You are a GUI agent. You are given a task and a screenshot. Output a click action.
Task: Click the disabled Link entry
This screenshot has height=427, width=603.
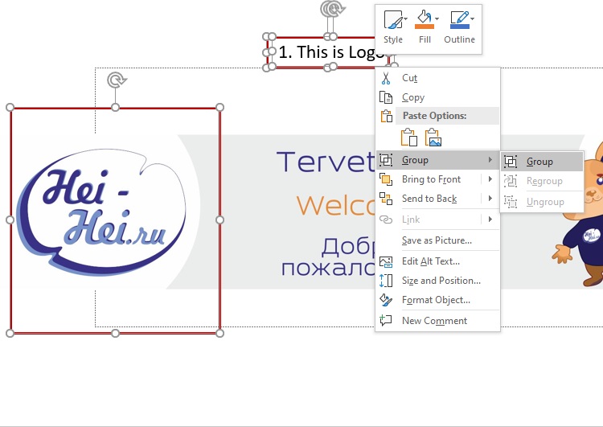[411, 220]
